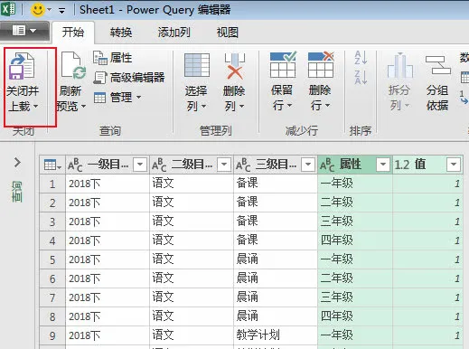The width and height of the screenshot is (469, 349).
Task: Open the 一级目 column filter dropdown
Action: click(140, 165)
